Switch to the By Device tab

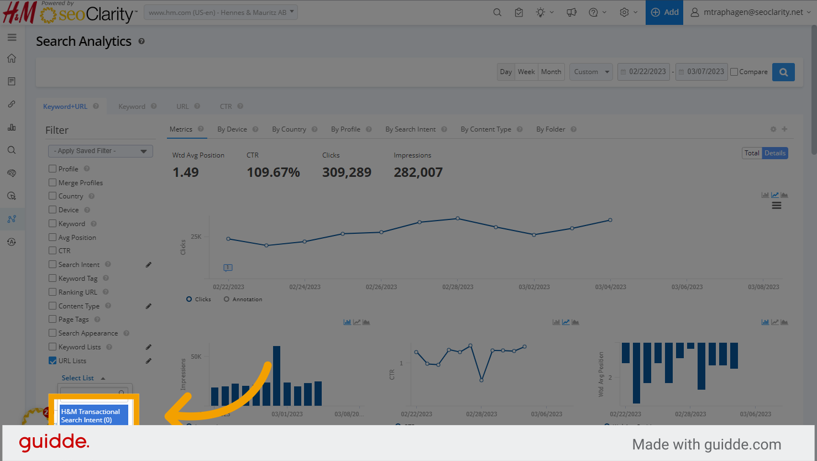[x=232, y=129]
